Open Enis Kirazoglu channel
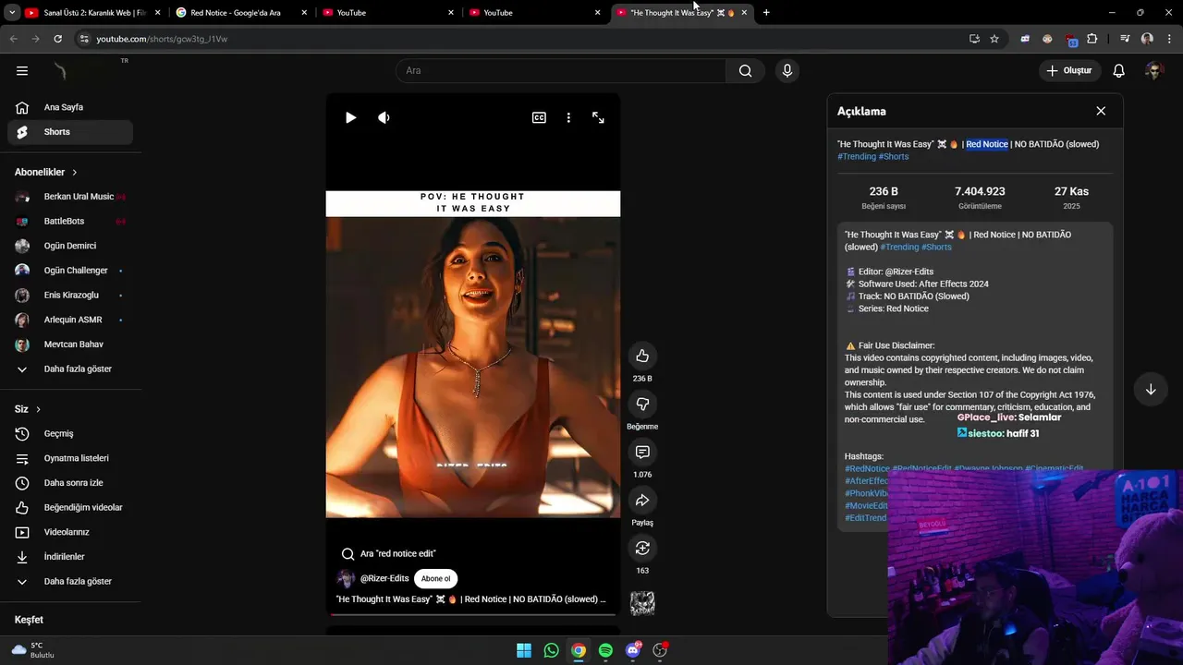Image resolution: width=1183 pixels, height=665 pixels. click(x=70, y=295)
